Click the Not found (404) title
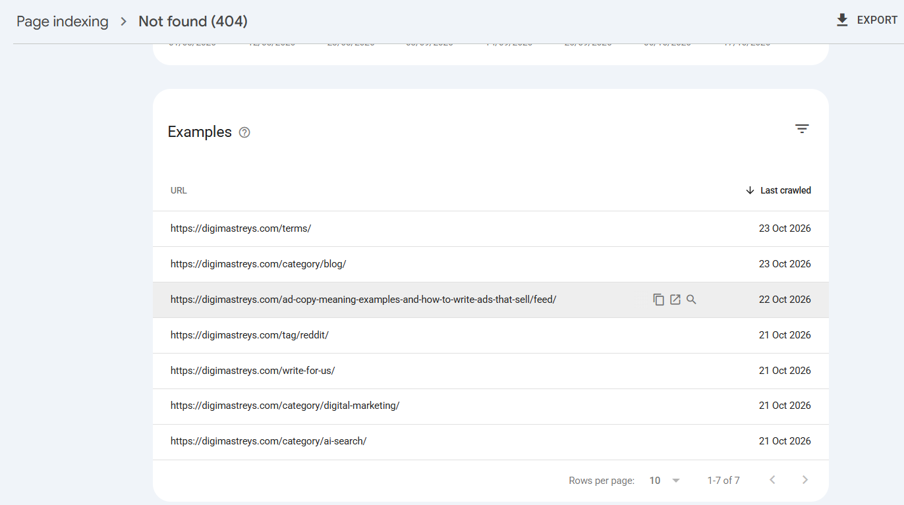Image resolution: width=904 pixels, height=505 pixels. click(193, 21)
